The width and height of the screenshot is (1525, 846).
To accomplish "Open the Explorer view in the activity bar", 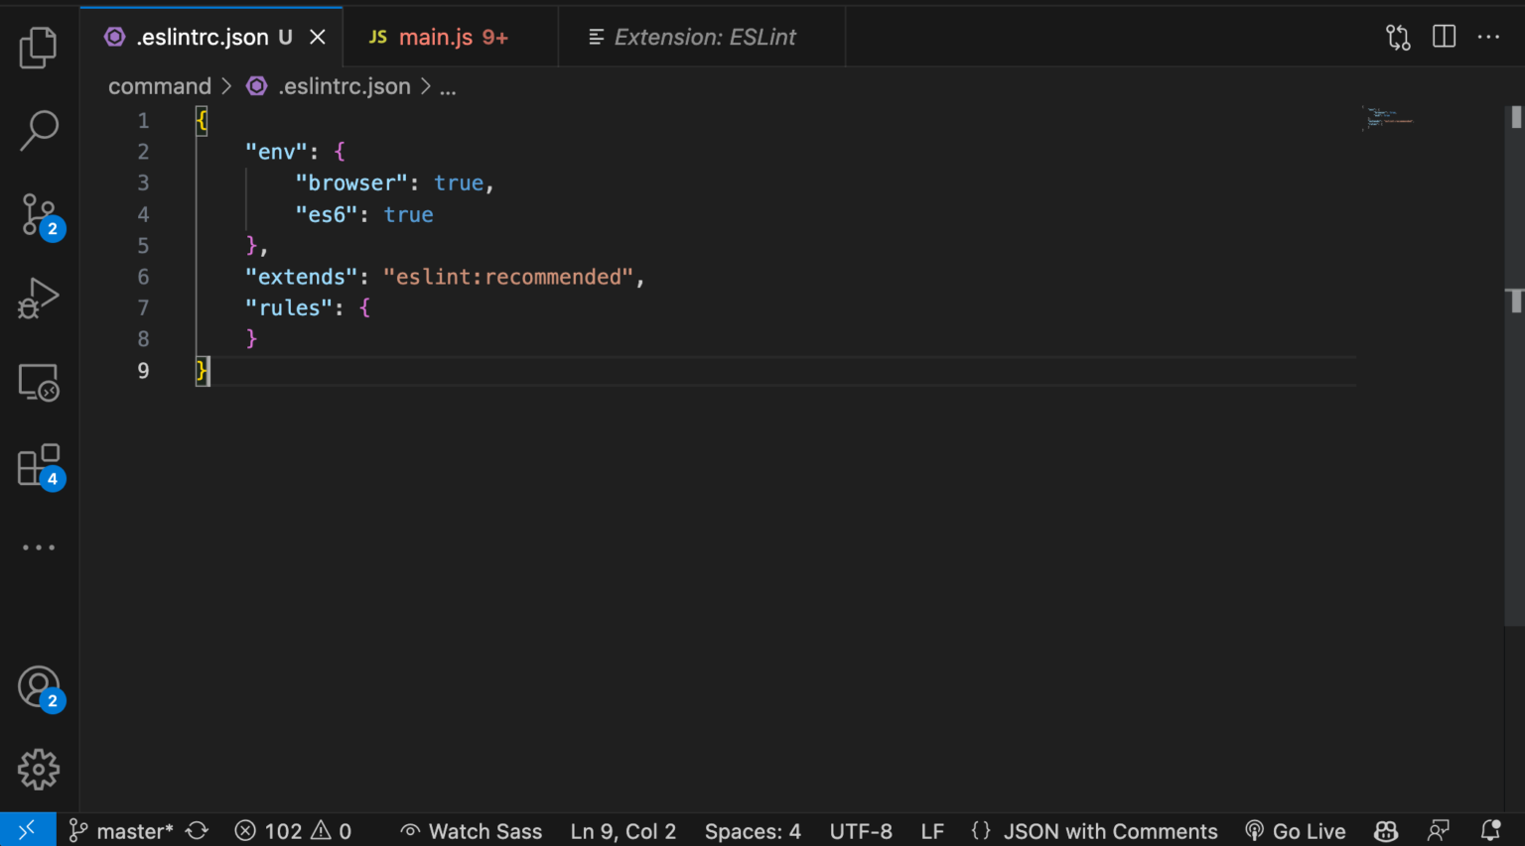I will [38, 47].
